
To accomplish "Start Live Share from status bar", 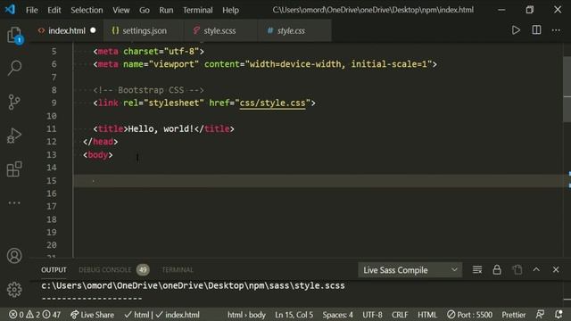I will pos(92,315).
